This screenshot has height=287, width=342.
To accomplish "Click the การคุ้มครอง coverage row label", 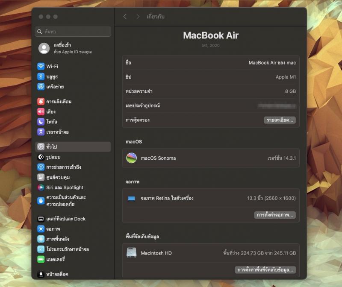I will [x=137, y=120].
